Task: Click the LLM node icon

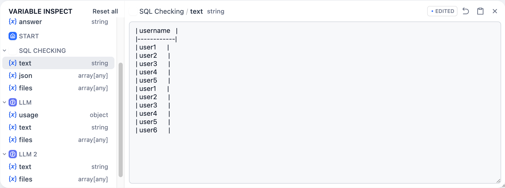Action: pos(13,102)
